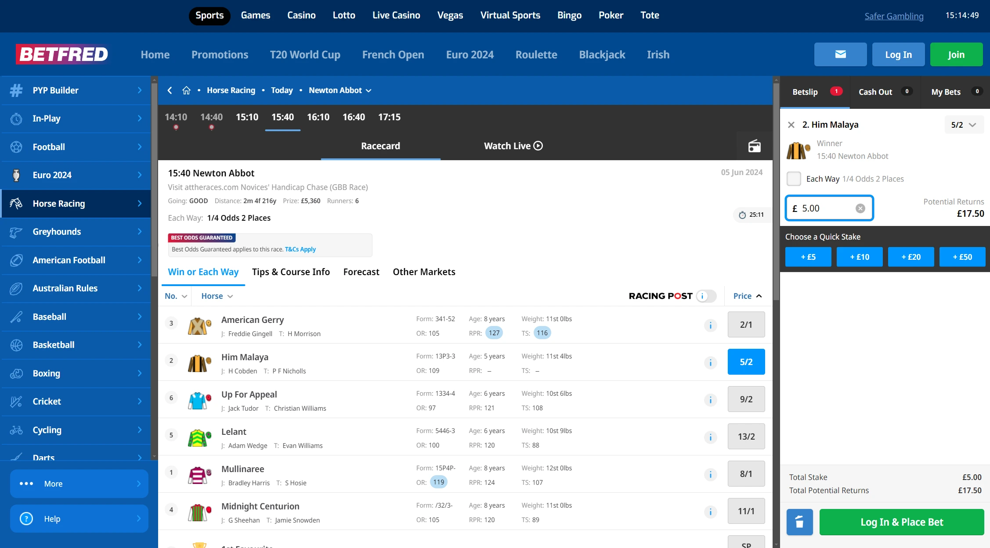Click the breadcrumb back arrow

(170, 90)
